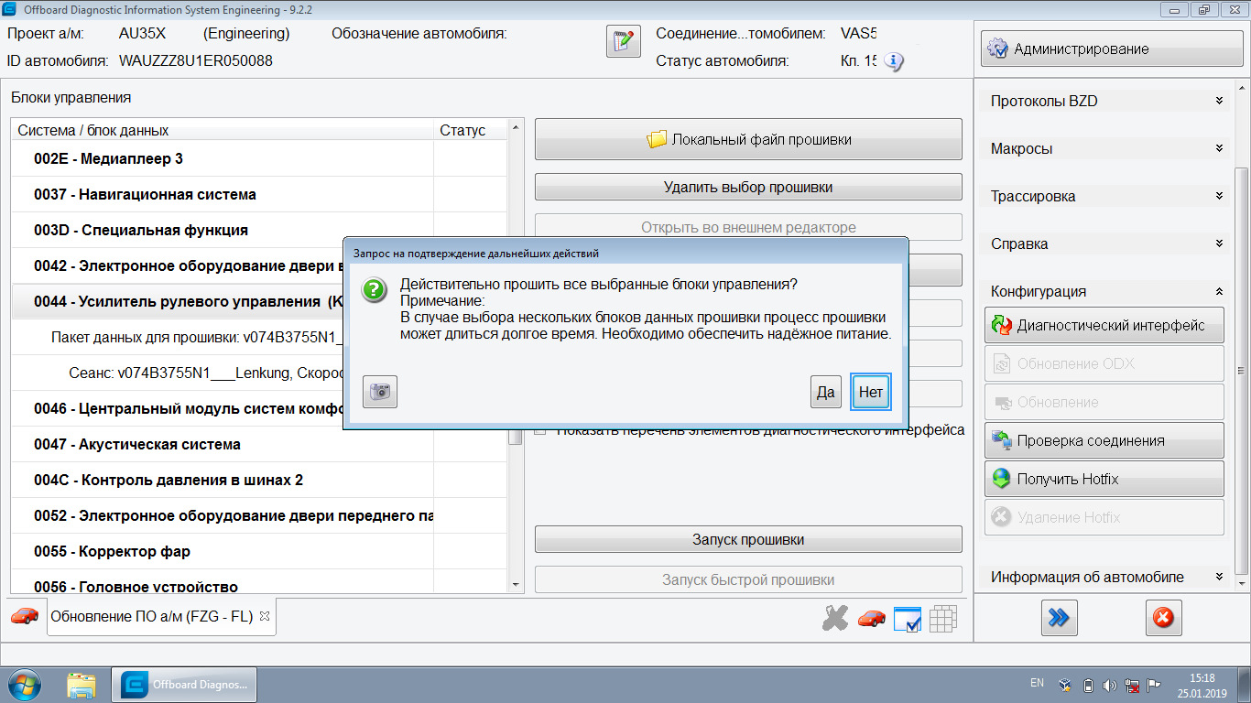The height and width of the screenshot is (703, 1251).
Task: Click the Проверка соединения button
Action: pyautogui.click(x=1104, y=440)
